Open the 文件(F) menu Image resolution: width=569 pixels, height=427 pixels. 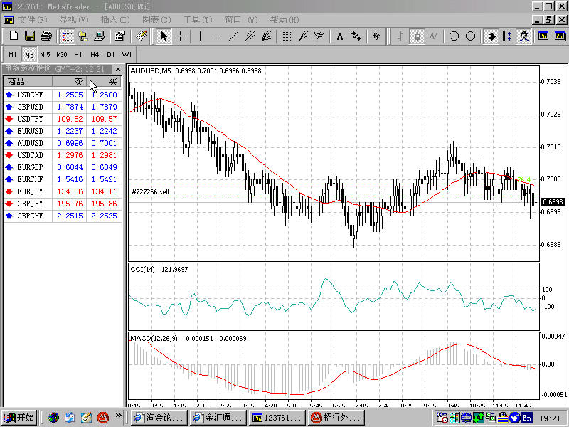pyautogui.click(x=33, y=20)
